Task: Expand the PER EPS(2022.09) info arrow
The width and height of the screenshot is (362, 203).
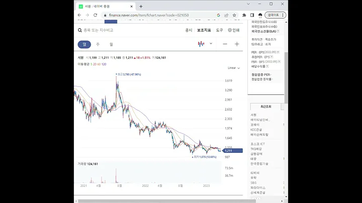Action: 278,52
